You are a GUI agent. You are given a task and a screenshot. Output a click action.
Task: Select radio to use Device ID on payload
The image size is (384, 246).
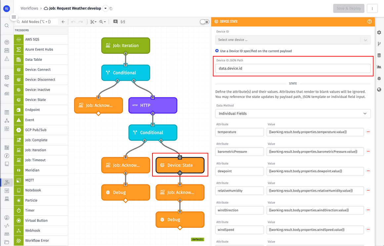click(x=217, y=51)
